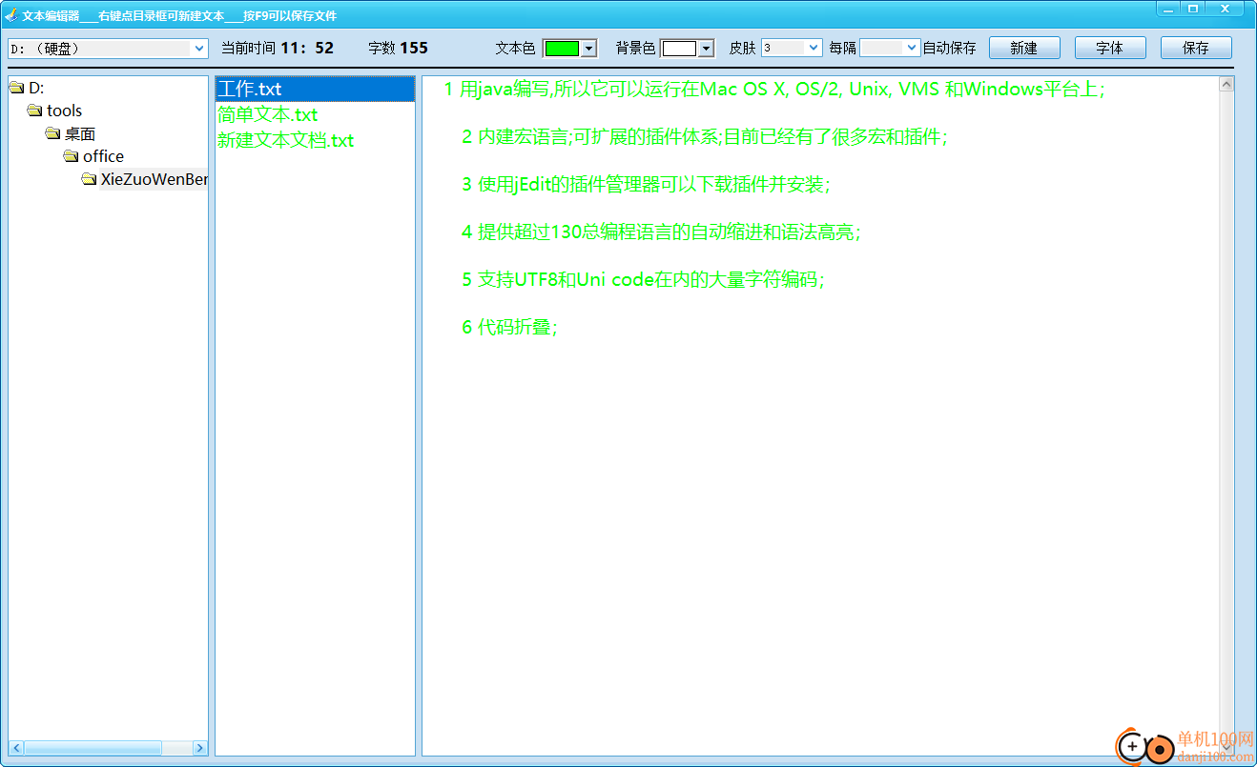Select file 简单文本.txt in list
The width and height of the screenshot is (1257, 767).
[315, 114]
